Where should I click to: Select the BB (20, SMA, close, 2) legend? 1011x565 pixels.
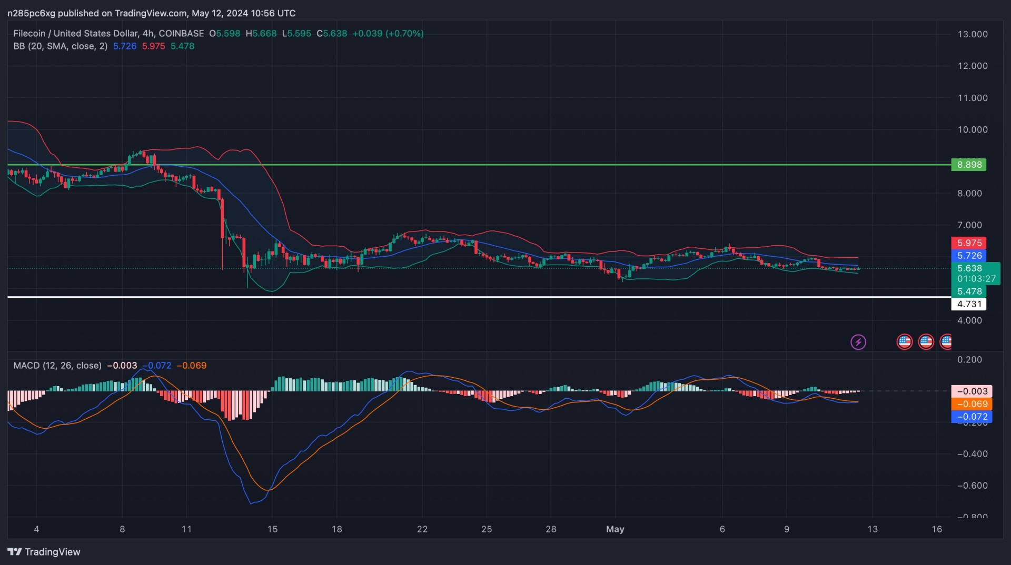tap(60, 46)
